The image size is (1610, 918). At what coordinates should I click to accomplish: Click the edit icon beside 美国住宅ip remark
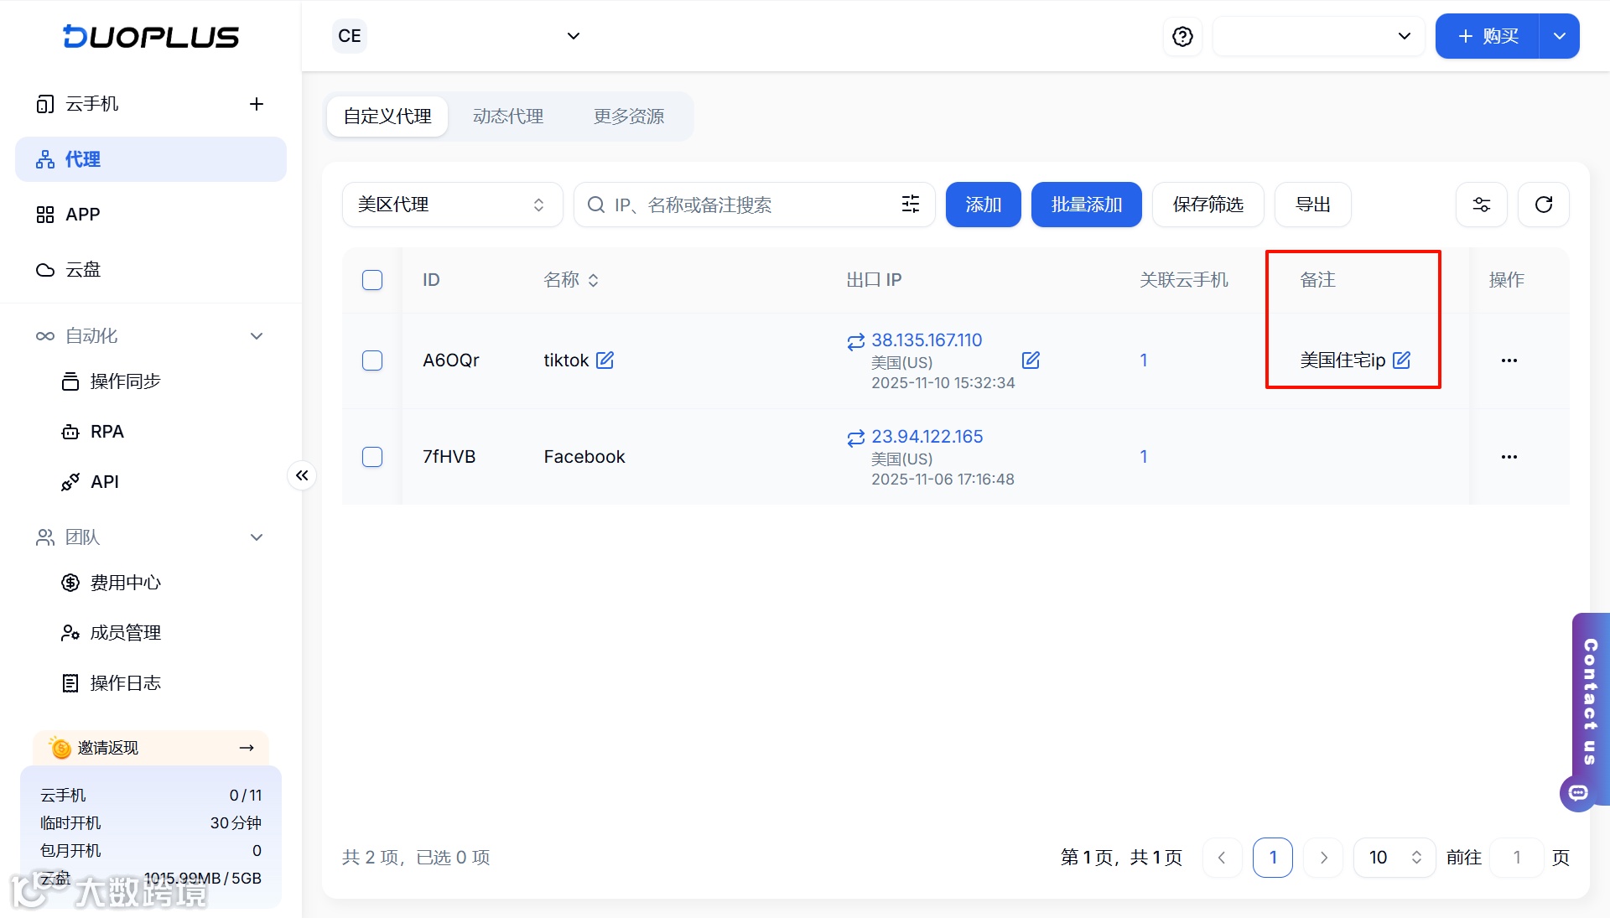tap(1401, 360)
